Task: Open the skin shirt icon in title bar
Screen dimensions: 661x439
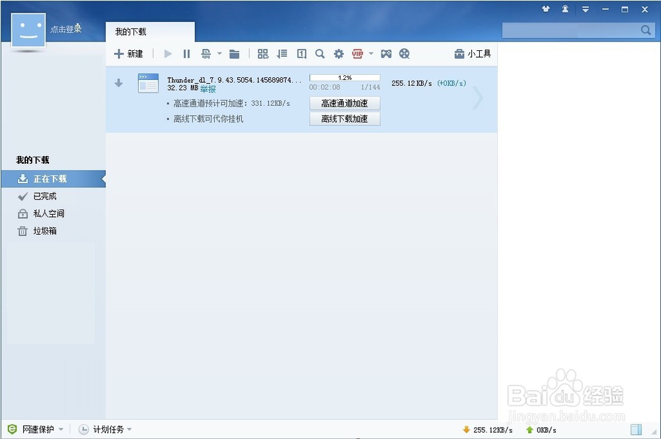Action: pos(546,9)
